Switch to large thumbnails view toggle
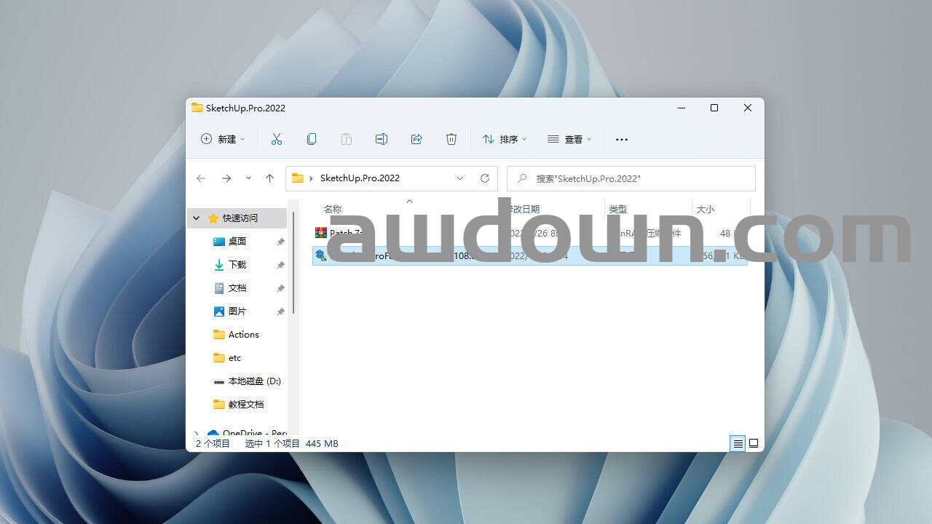 [x=754, y=443]
